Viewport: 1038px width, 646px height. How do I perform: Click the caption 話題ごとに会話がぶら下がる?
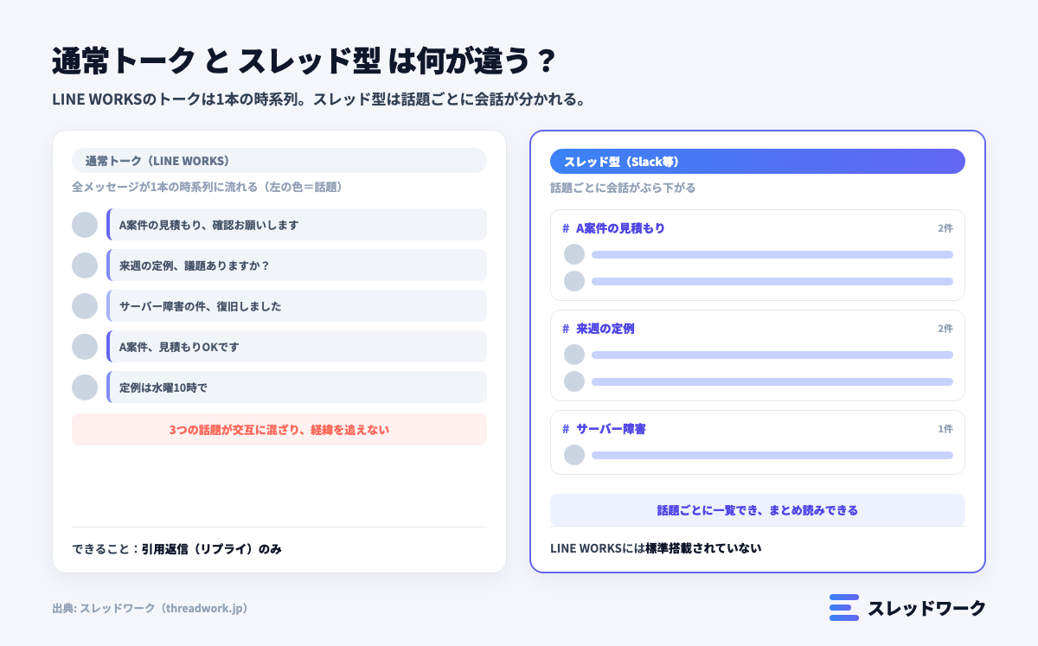tap(623, 188)
